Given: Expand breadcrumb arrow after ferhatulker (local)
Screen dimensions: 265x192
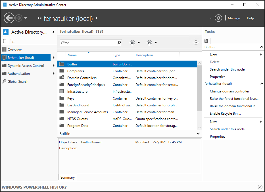Looking at the screenshot, I should (x=97, y=18).
